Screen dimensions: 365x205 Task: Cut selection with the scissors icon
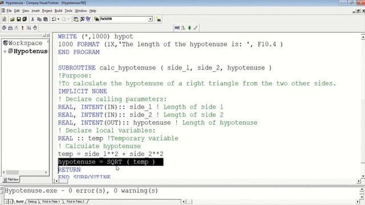point(33,19)
